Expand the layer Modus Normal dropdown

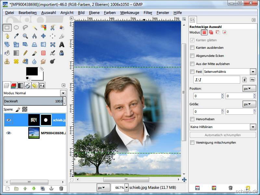(63, 93)
